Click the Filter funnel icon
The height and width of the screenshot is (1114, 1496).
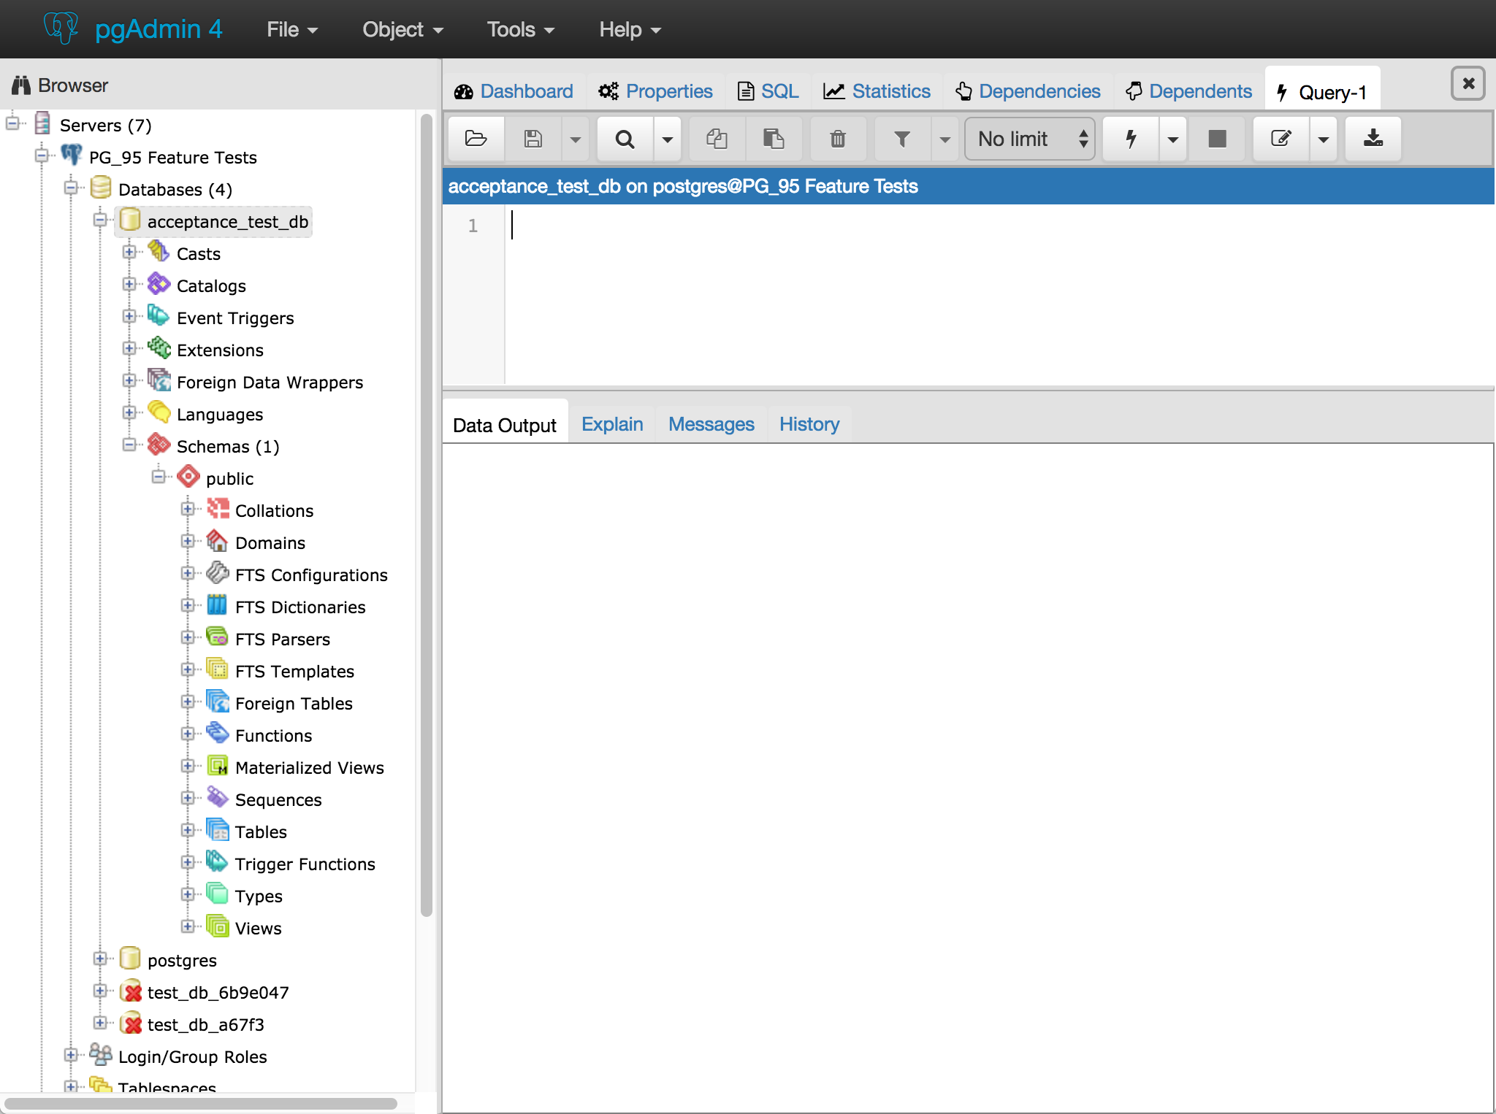[x=902, y=139]
